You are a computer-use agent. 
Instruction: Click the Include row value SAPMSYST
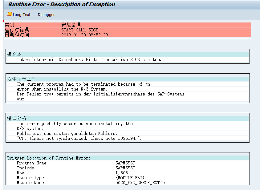coord(125,168)
